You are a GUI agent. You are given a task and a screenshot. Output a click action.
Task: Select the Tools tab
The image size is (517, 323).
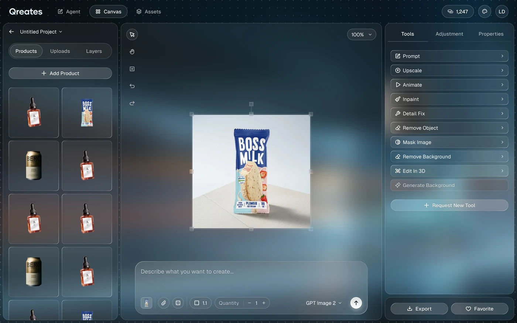point(408,34)
